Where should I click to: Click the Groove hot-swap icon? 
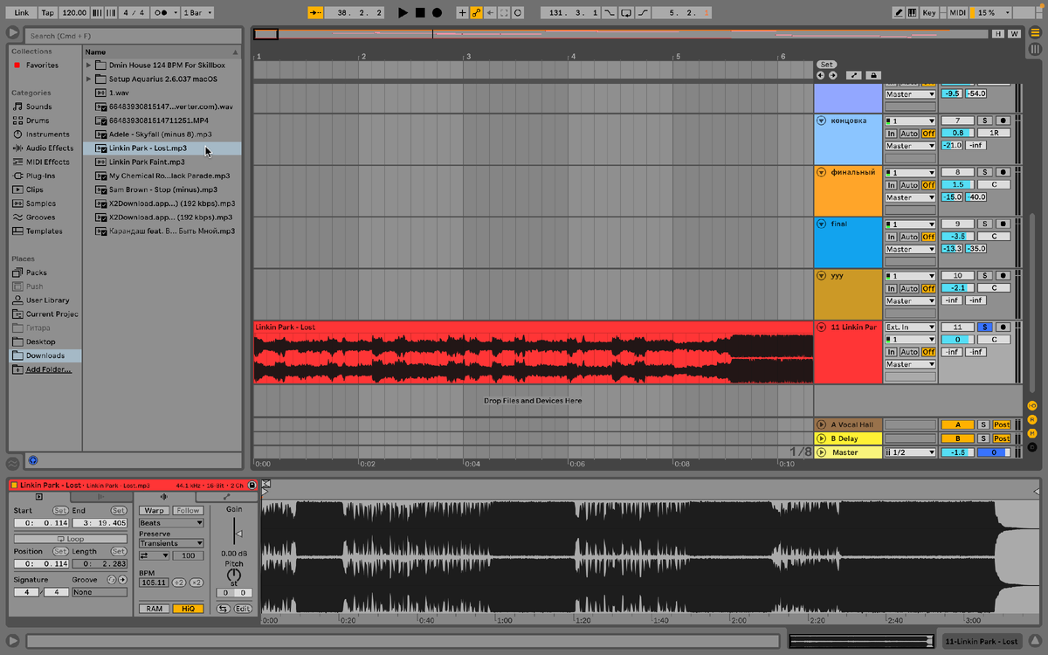[111, 580]
